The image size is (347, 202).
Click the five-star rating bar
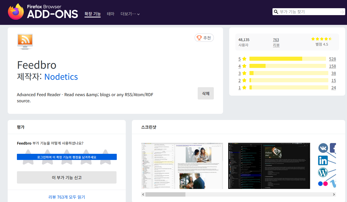click(x=288, y=59)
